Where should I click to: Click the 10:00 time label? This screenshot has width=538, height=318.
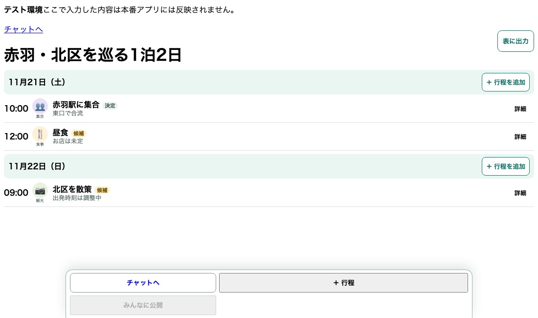point(16,109)
